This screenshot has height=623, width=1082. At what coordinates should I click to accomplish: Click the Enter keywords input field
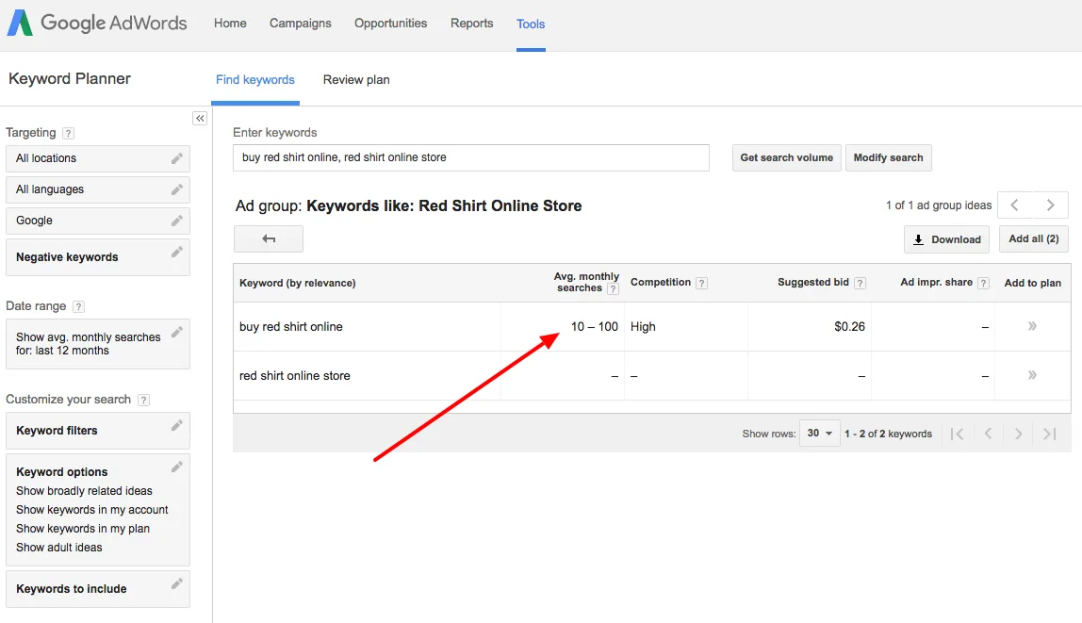[471, 157]
